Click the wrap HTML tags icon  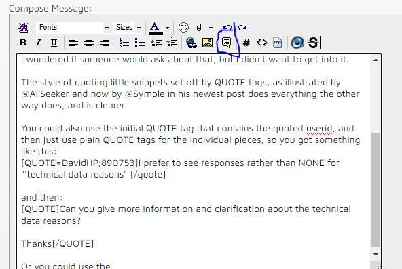[261, 43]
